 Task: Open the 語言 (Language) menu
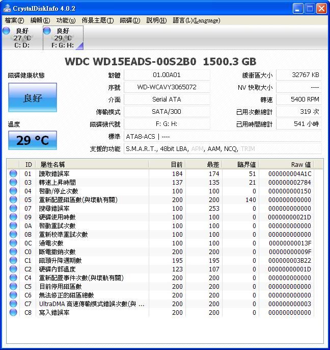click(x=196, y=20)
